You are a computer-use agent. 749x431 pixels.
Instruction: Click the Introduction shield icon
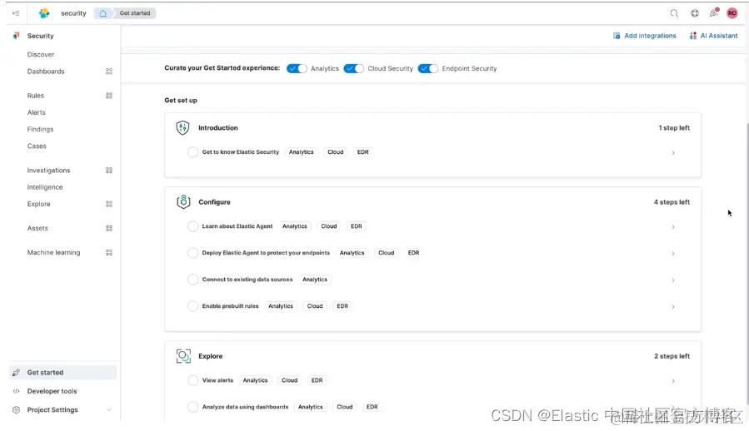click(182, 128)
